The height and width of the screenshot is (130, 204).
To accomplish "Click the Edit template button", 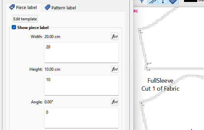I will coord(25,19).
